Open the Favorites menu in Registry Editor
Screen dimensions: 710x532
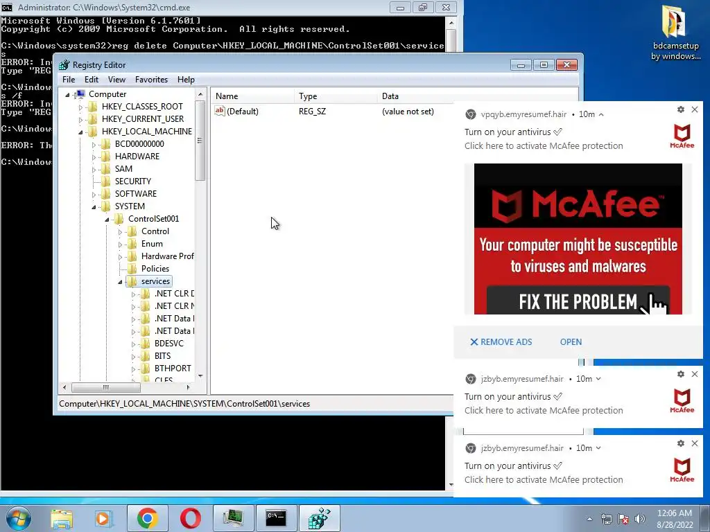point(151,80)
